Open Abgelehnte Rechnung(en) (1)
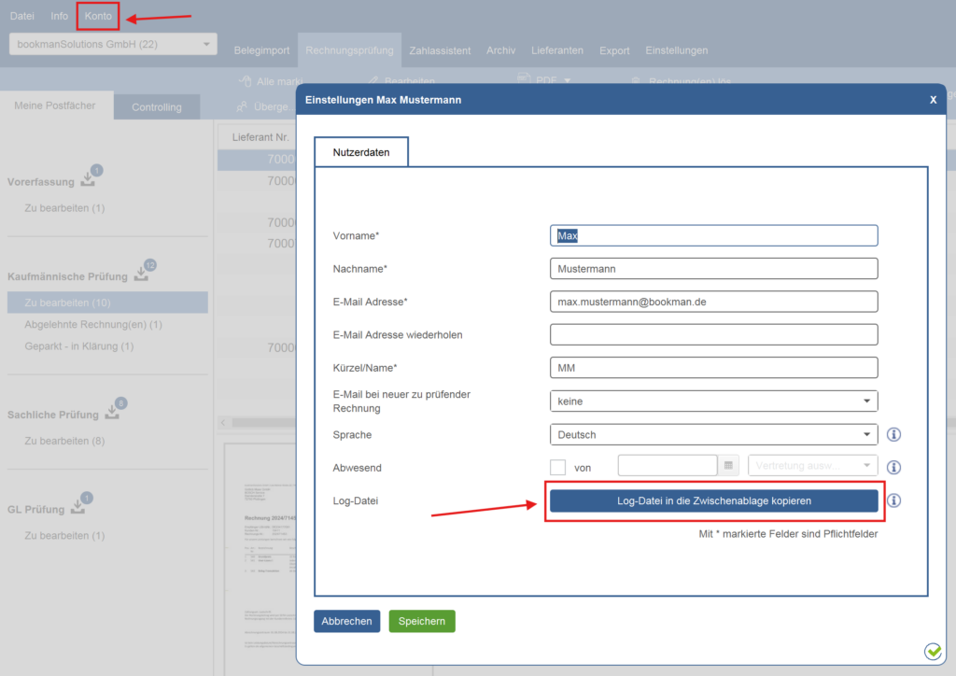This screenshot has width=956, height=676. [93, 324]
